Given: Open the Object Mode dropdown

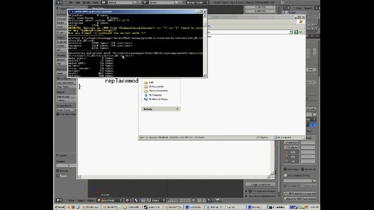Looking at the screenshot, I should click(110, 201).
